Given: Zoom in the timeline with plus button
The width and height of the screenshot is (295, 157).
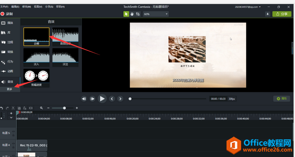Looking at the screenshot, I should (77, 108).
